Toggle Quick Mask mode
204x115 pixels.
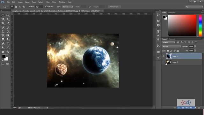click(x=3, y=64)
